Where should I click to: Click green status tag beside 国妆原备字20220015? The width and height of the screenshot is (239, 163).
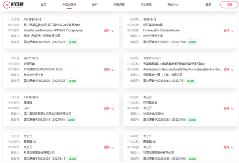(71, 120)
